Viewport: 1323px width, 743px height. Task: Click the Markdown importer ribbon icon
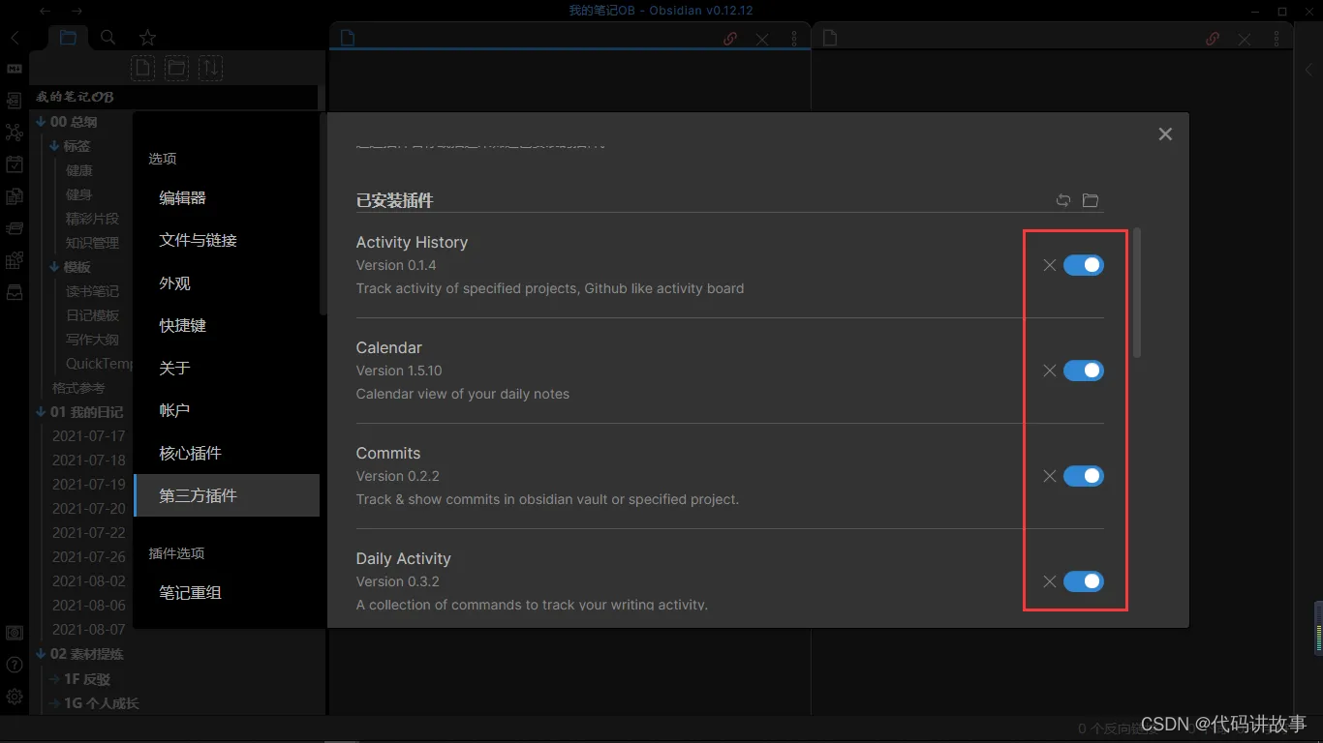click(x=15, y=69)
